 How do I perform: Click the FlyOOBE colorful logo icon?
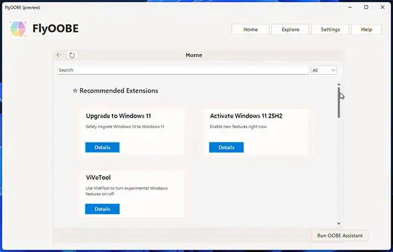[x=18, y=29]
